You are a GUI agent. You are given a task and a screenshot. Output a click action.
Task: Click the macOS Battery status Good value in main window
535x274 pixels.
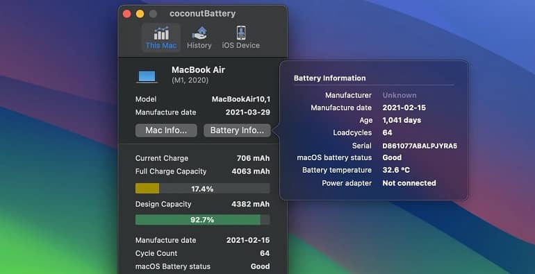tap(261, 266)
